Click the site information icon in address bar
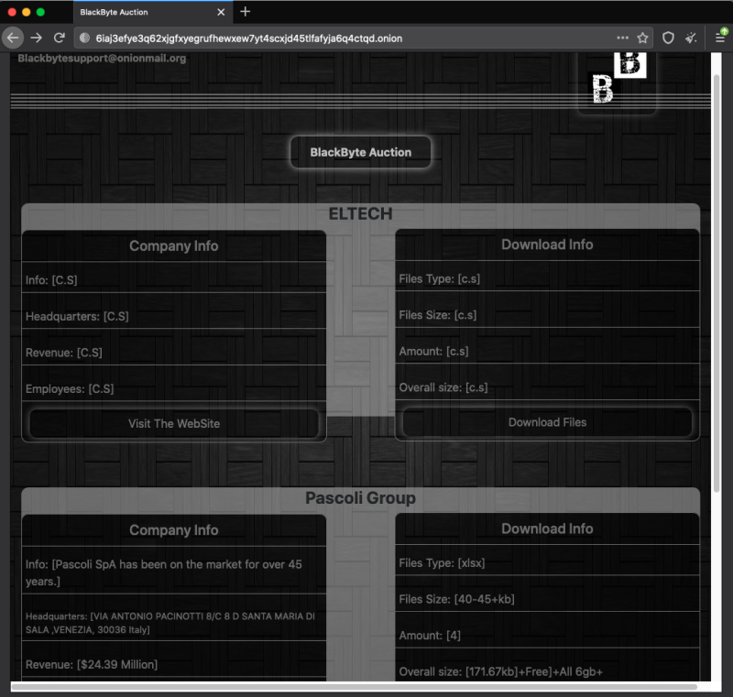733x697 pixels. coord(83,38)
